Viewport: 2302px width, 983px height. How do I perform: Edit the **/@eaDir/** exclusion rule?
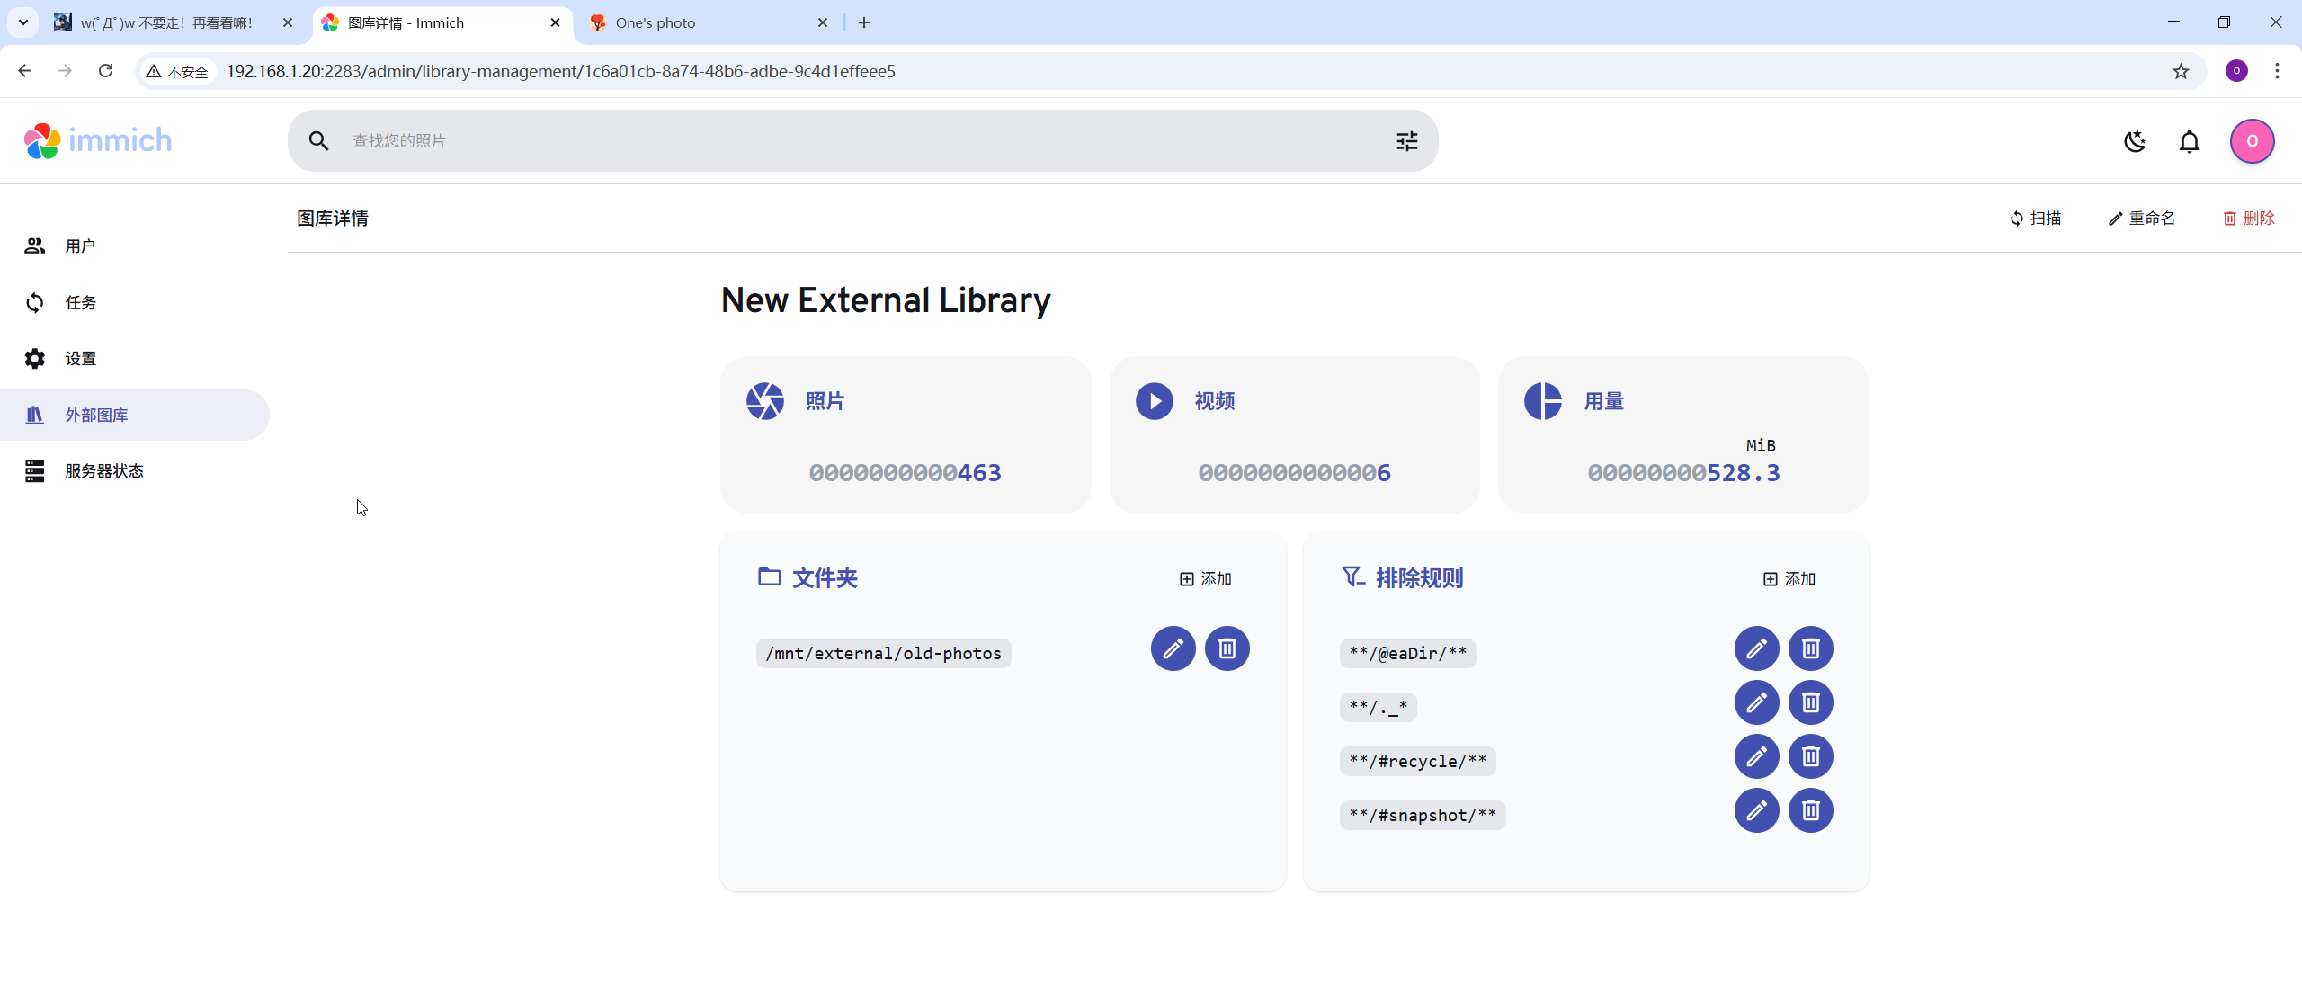click(x=1756, y=648)
